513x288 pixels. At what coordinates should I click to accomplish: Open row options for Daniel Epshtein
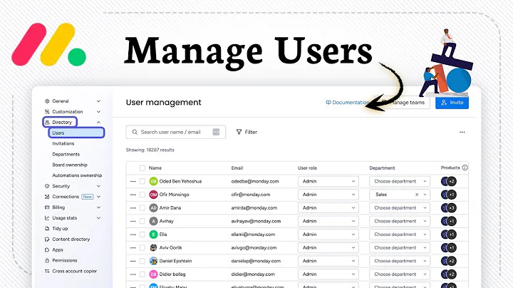pyautogui.click(x=133, y=261)
